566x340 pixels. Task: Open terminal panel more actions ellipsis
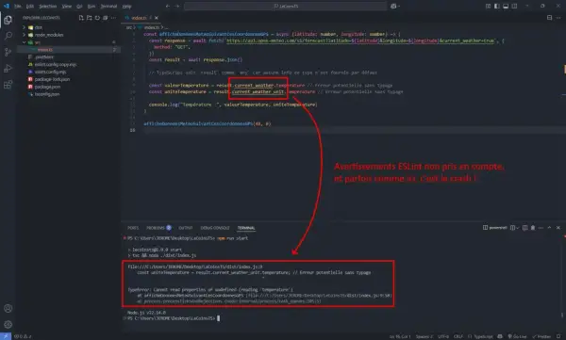[x=541, y=228]
